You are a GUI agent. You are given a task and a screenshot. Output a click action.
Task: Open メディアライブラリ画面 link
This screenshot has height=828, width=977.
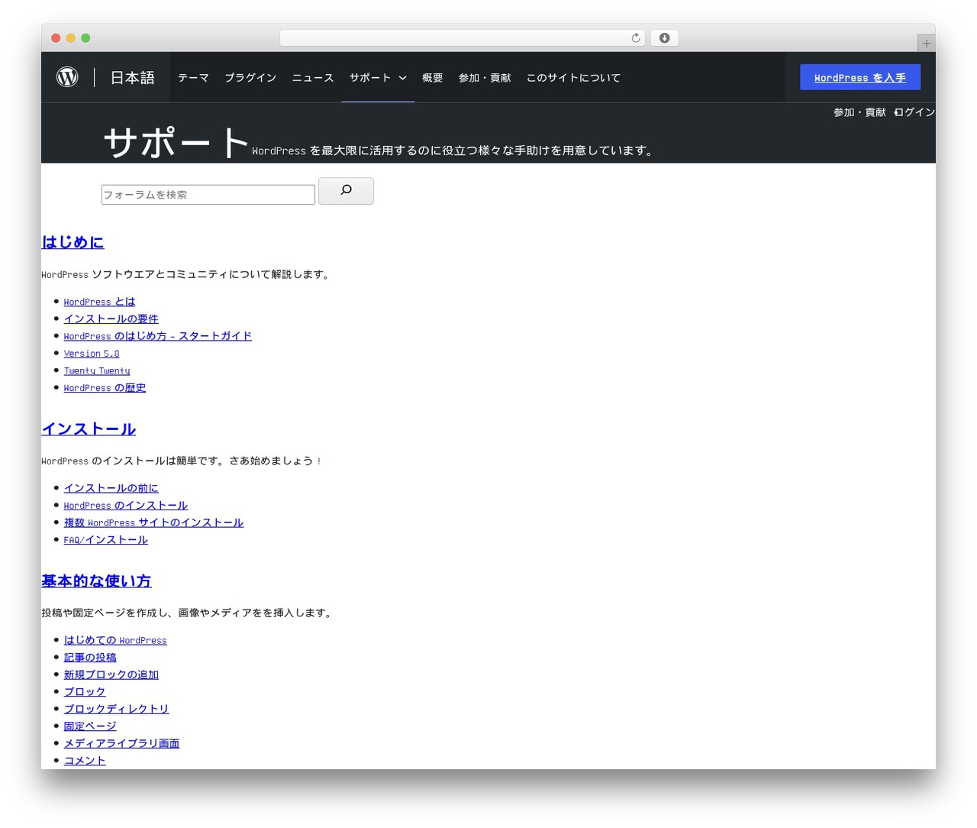pyautogui.click(x=122, y=743)
